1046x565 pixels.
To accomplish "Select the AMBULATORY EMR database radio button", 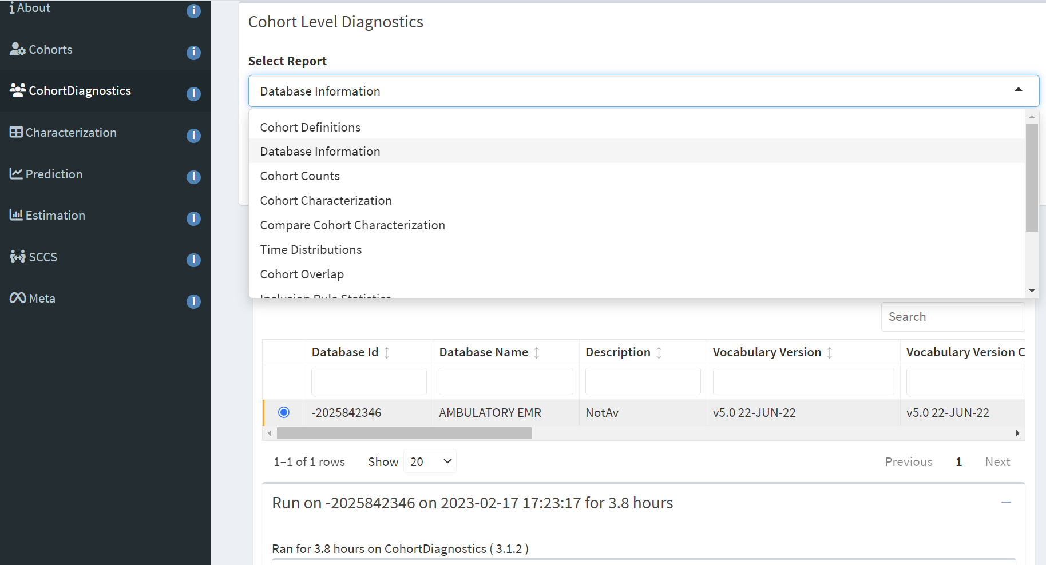I will [x=283, y=412].
